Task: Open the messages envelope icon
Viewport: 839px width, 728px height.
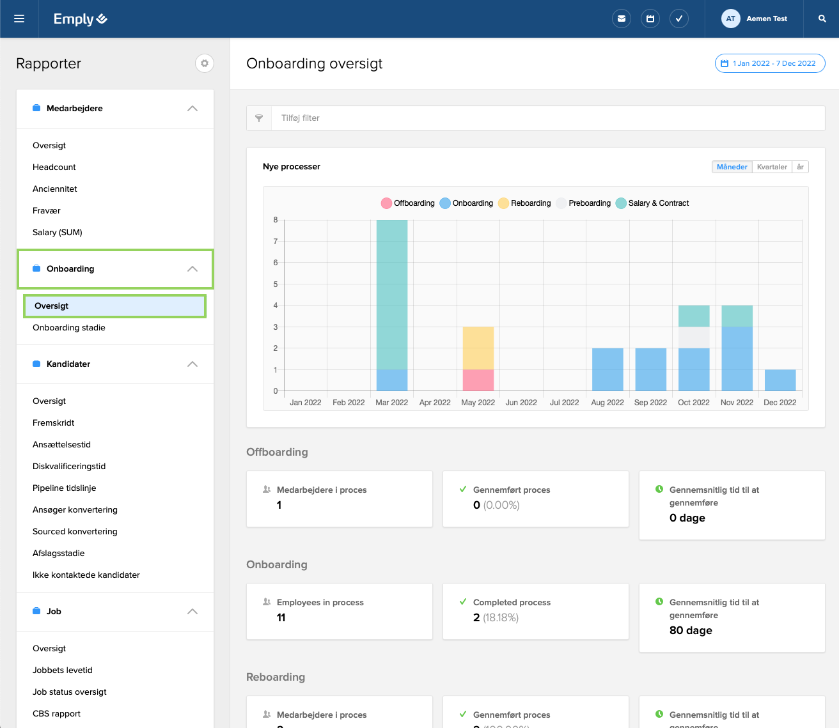Action: click(621, 19)
